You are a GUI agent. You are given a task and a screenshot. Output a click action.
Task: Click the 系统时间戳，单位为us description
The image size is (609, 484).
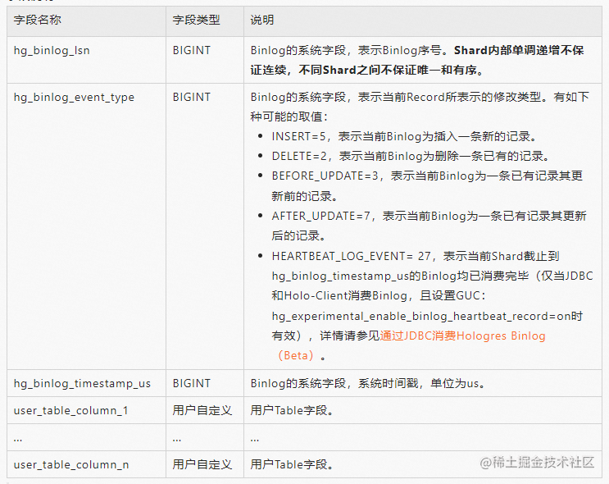coord(421,383)
